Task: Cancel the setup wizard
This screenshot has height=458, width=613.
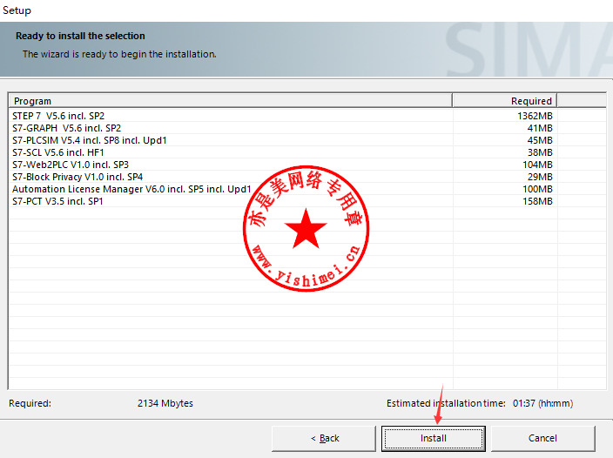Action: point(542,439)
